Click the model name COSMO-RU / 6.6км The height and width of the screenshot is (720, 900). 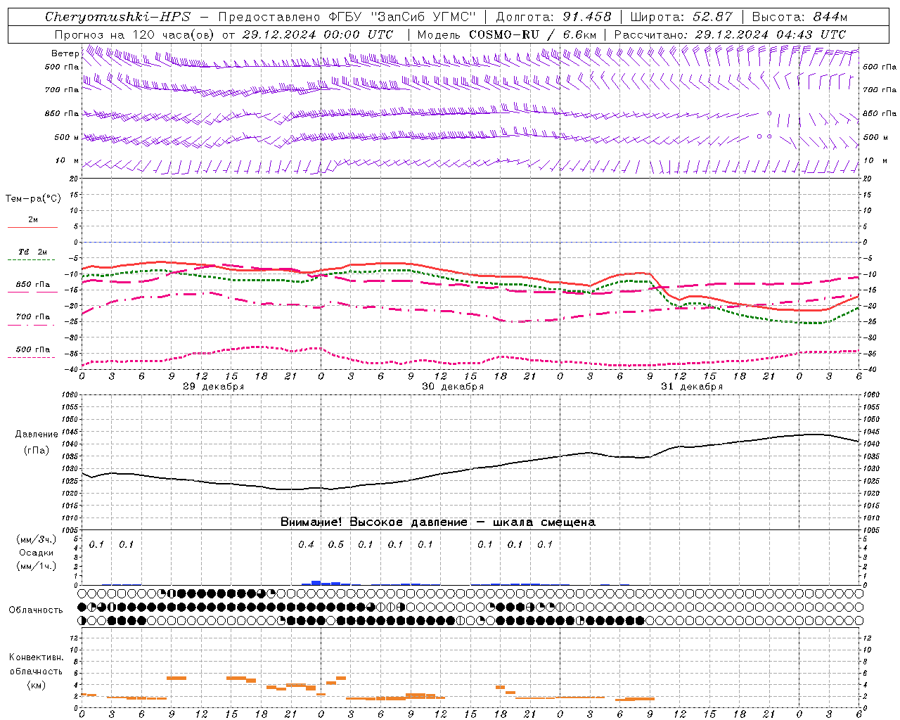(x=532, y=34)
